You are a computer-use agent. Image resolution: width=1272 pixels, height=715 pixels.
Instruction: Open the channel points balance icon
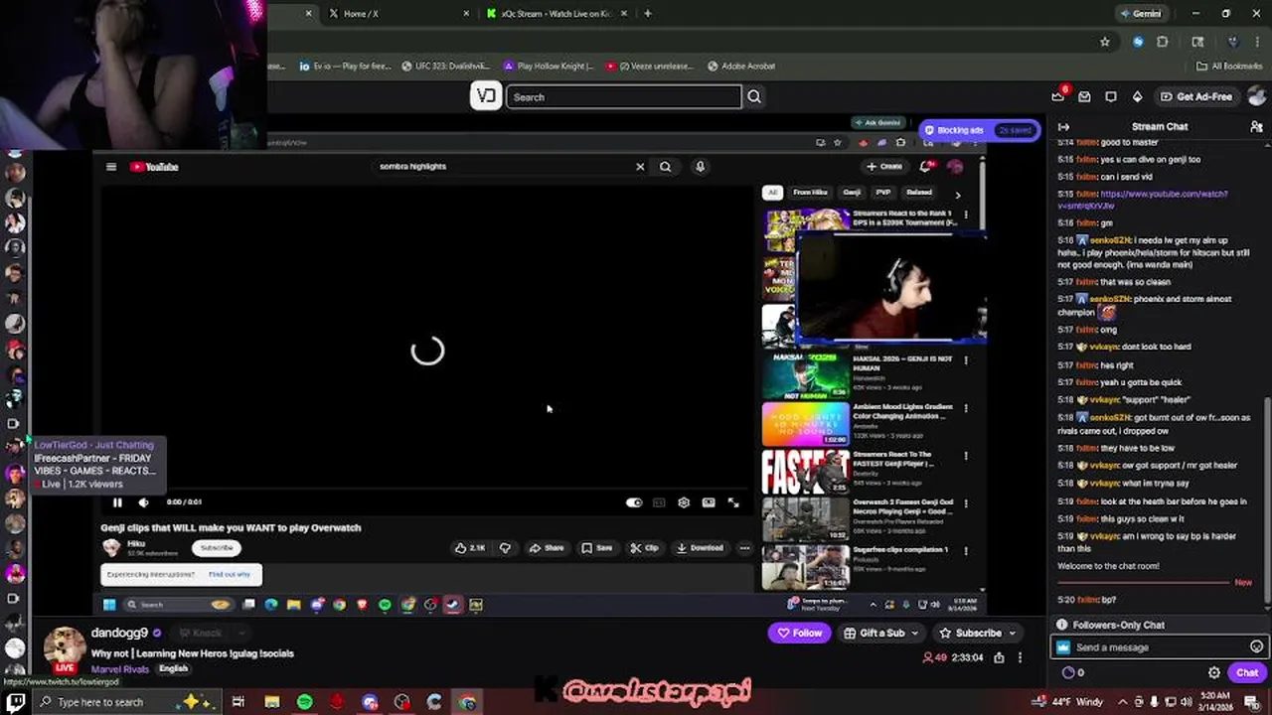pos(1073,672)
